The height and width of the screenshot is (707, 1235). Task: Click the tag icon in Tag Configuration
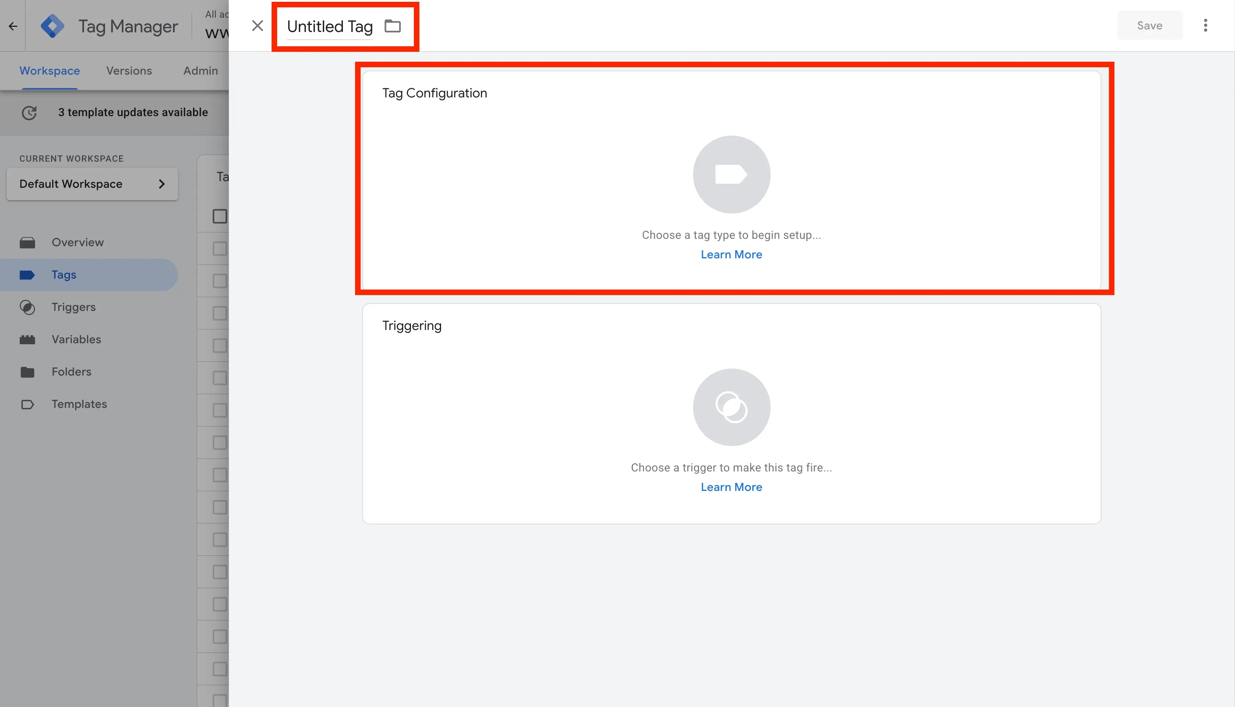coord(731,174)
